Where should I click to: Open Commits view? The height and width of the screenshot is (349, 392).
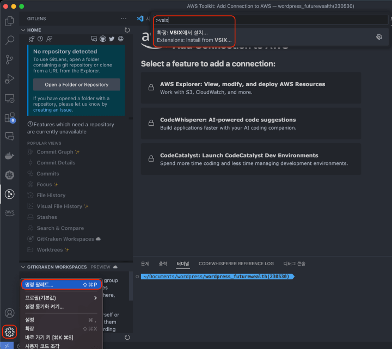(x=48, y=174)
